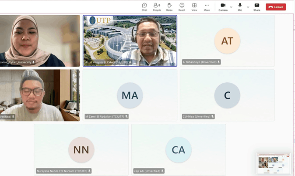Viewport: 295px width, 176px height.
Task: Toggle the Camera on or off
Action: pos(223,7)
